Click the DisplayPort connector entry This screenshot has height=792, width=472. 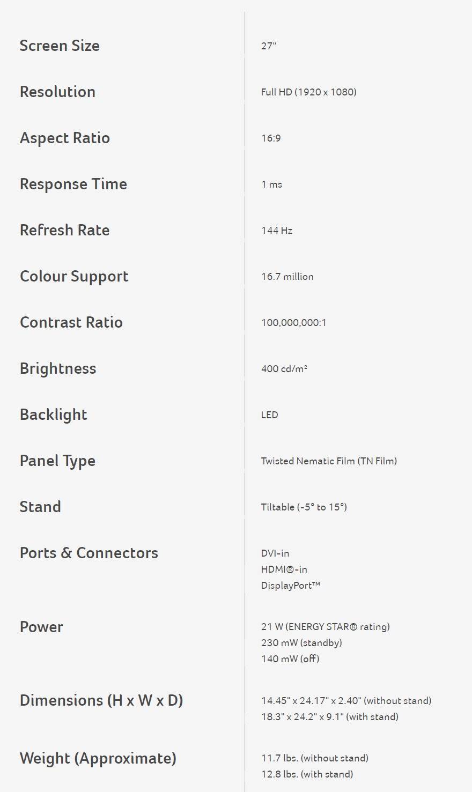tap(290, 586)
